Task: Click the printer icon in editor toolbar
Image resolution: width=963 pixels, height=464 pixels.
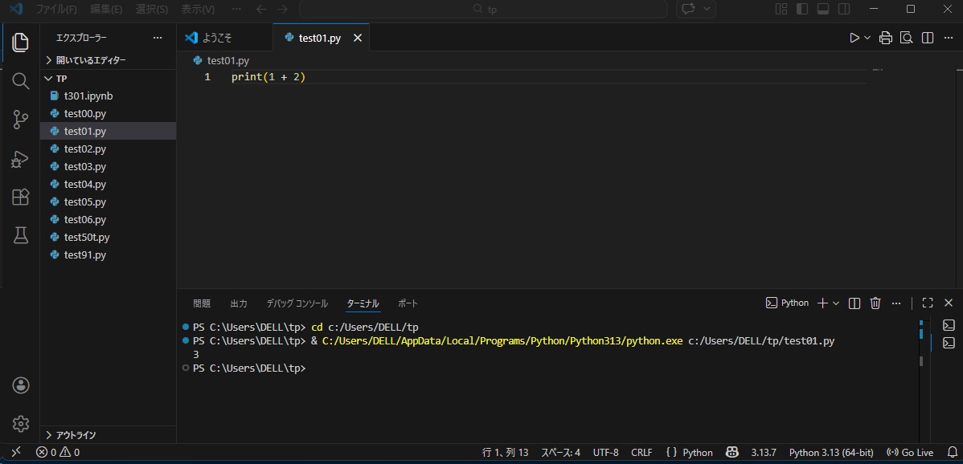Action: click(x=886, y=38)
